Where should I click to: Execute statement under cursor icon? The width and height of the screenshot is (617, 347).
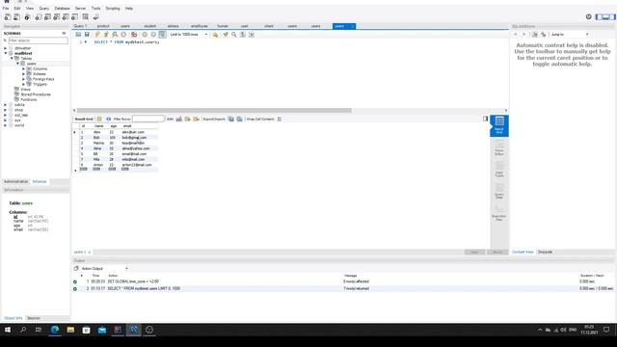click(x=106, y=35)
